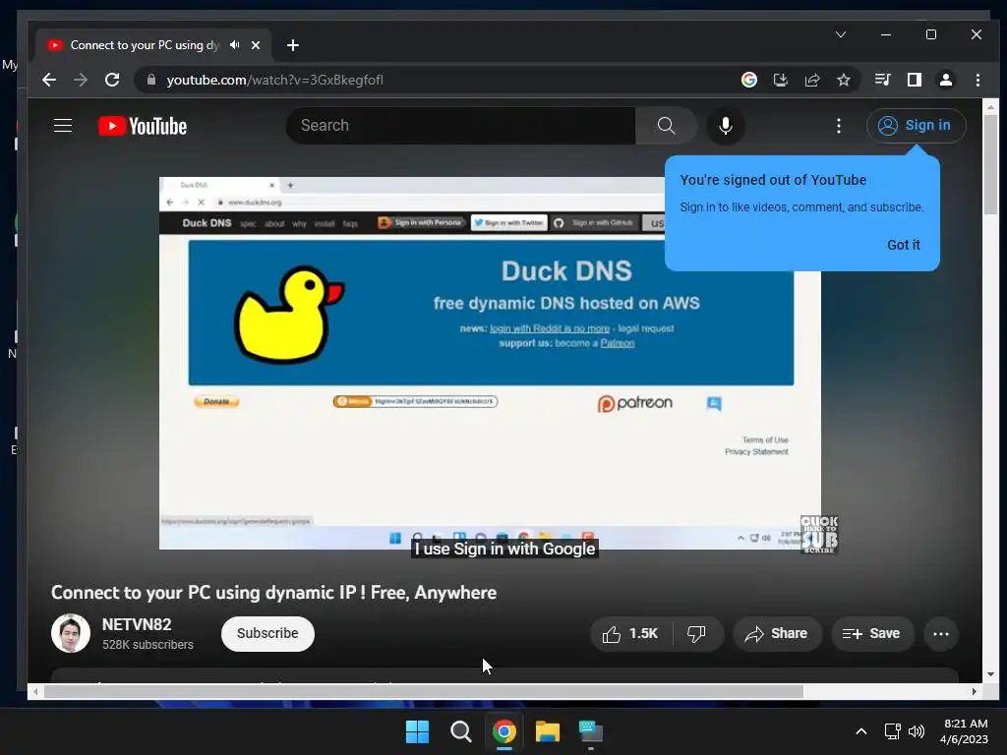Image resolution: width=1007 pixels, height=755 pixels.
Task: Open the media controls icon in Chrome toolbar
Action: (882, 80)
